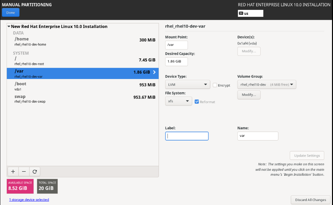Click the 0x1af4 (vda) device text

[x=247, y=43]
